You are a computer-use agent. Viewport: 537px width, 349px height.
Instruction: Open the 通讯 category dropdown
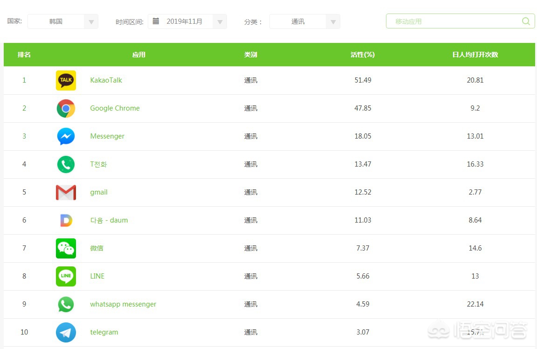[305, 21]
